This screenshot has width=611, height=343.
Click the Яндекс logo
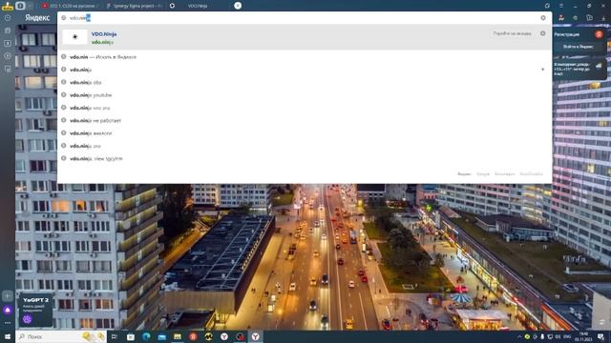(37, 17)
